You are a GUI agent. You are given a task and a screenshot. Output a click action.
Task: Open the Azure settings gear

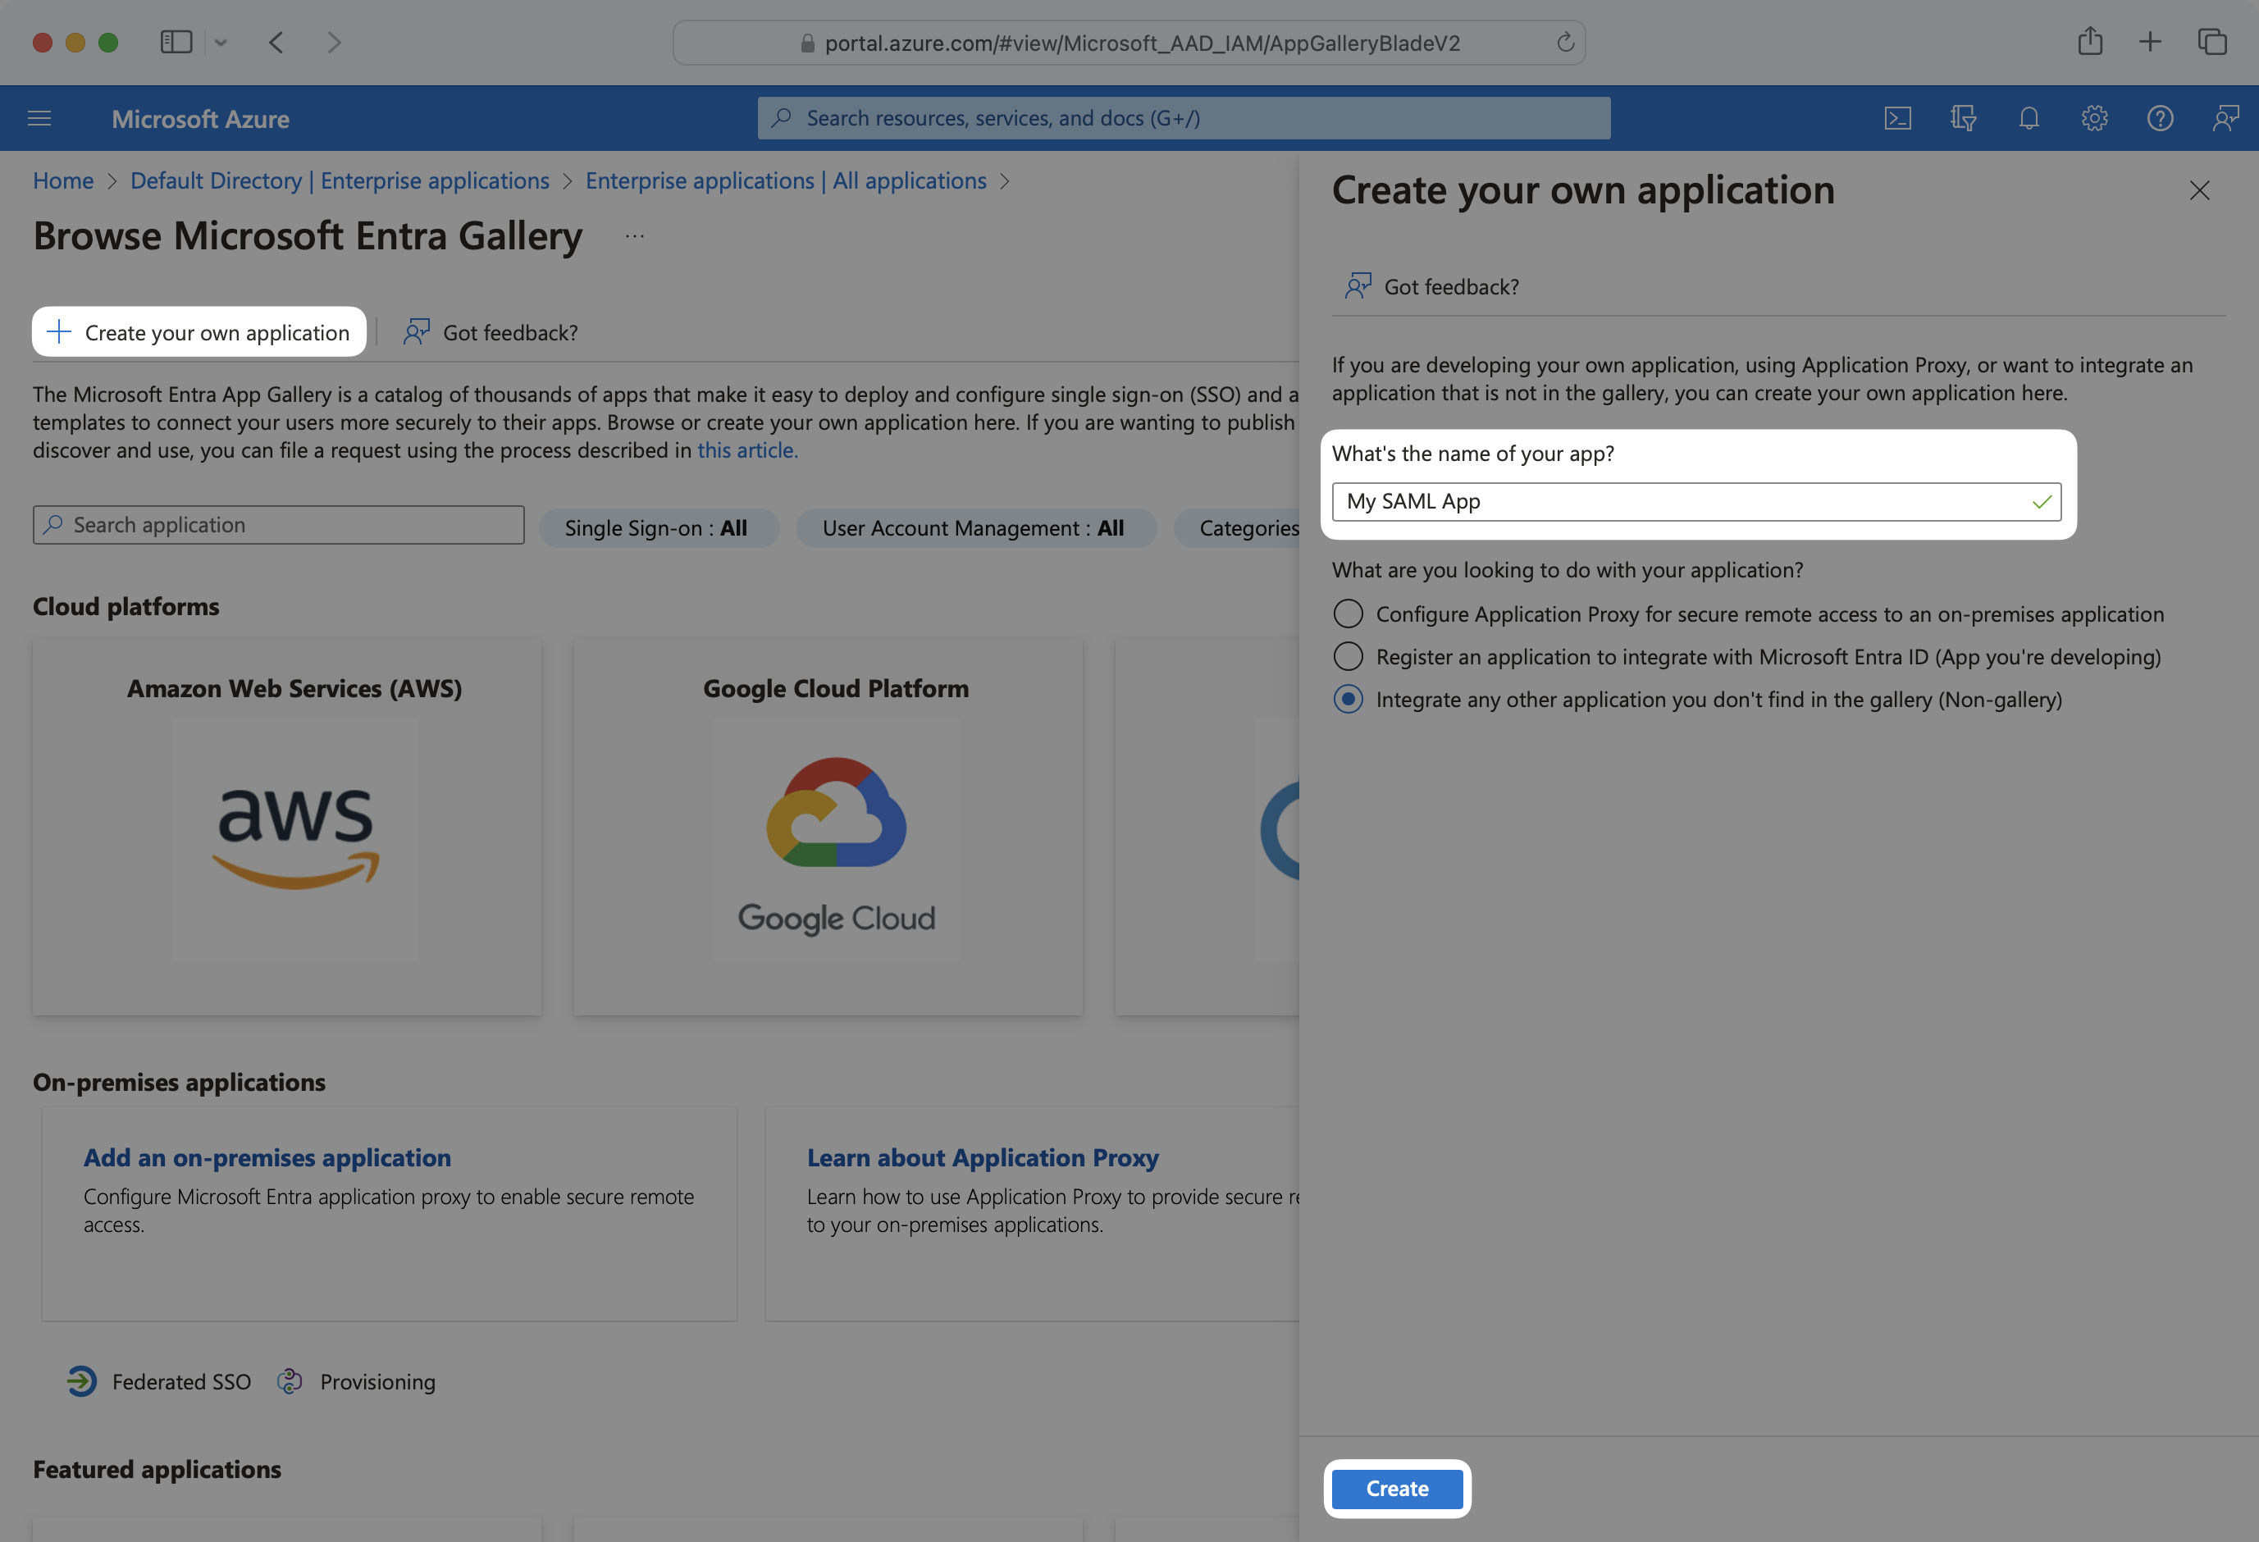click(x=2095, y=117)
